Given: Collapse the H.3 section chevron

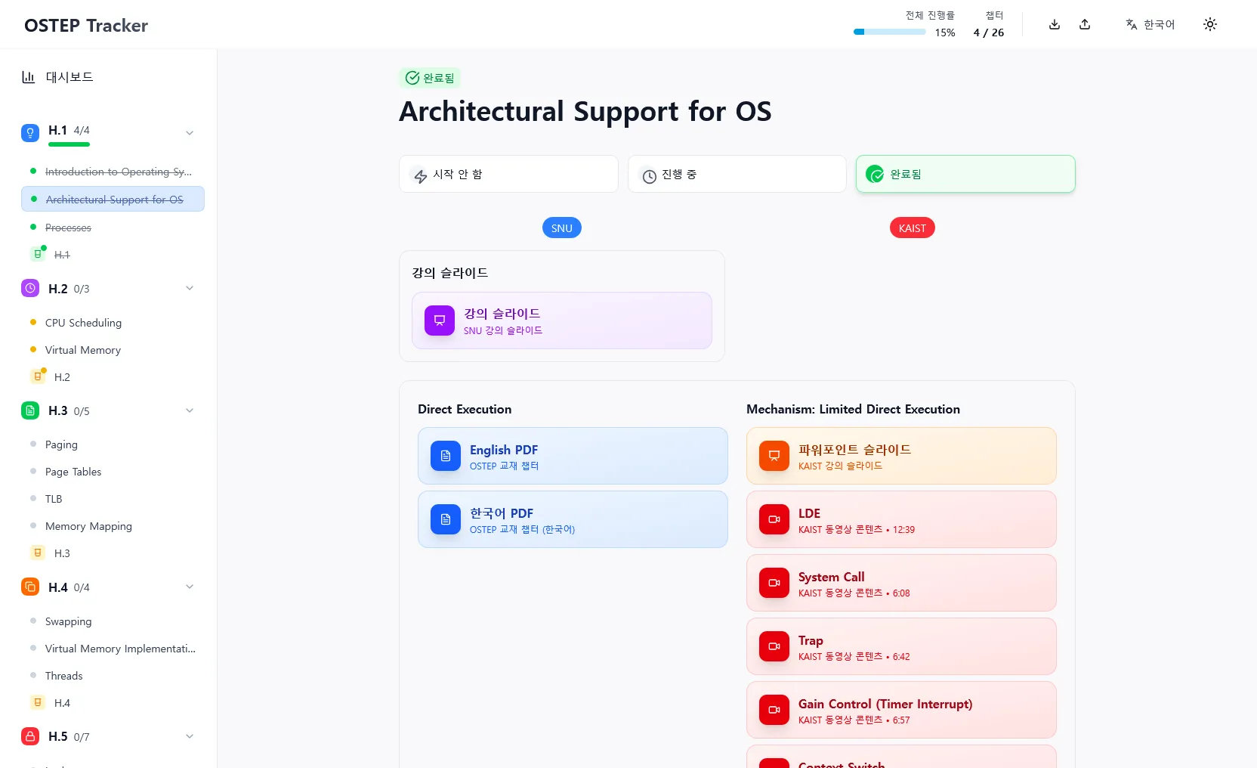Looking at the screenshot, I should click(190, 410).
